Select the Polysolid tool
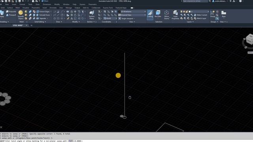This screenshot has height=142, width=253. pos(11,11)
